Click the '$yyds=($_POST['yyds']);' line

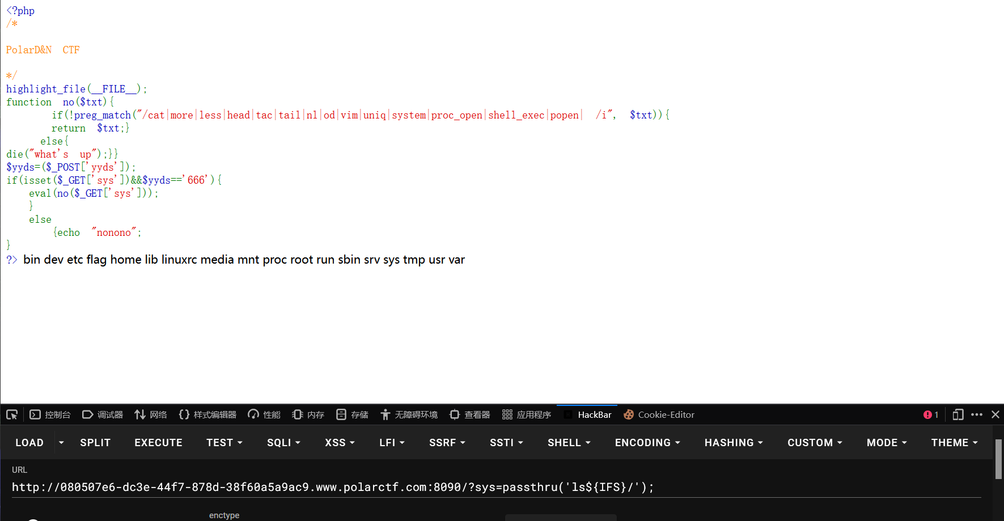click(71, 167)
